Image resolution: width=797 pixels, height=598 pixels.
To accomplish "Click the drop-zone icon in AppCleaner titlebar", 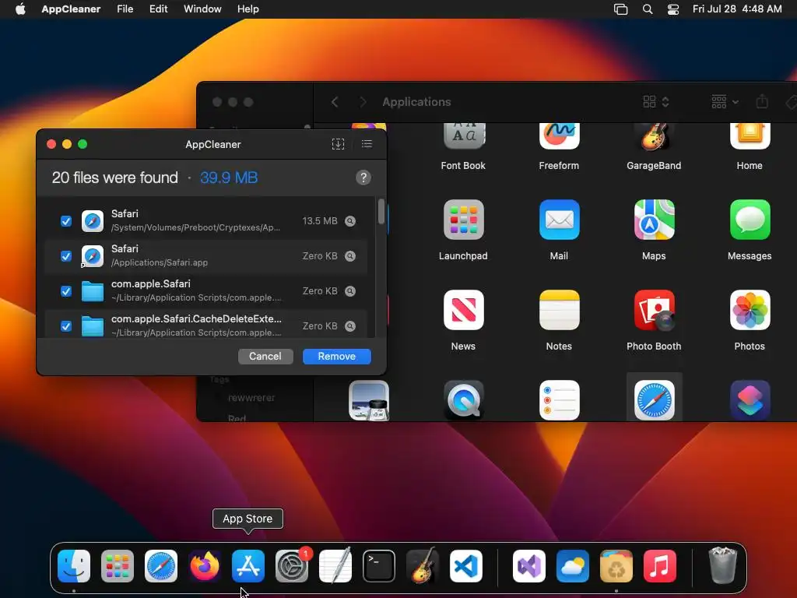I will (338, 144).
